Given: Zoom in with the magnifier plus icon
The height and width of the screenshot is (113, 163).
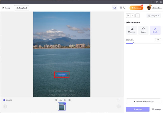Looking at the screenshot, I should click(x=65, y=100).
